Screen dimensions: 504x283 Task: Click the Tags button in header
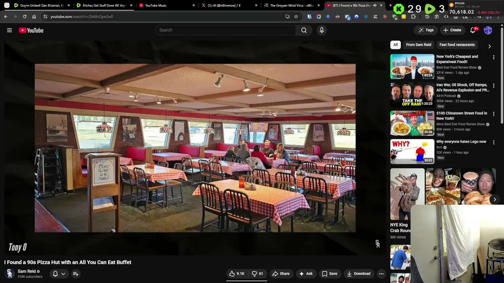click(x=426, y=30)
